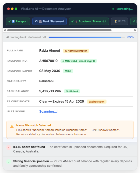Click the left arrow of the tab scrollbar
Viewport: 140px width, 173px height.
(5, 30)
